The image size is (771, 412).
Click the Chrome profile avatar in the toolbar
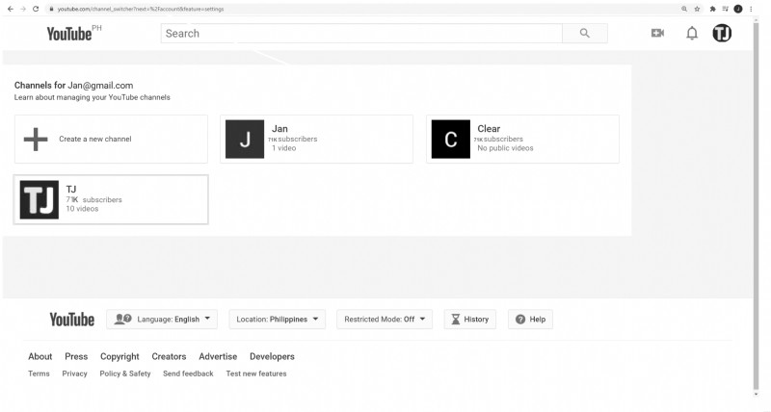[738, 9]
